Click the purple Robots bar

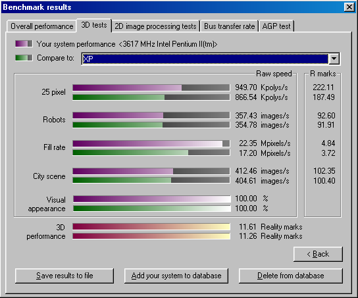[x=151, y=115]
